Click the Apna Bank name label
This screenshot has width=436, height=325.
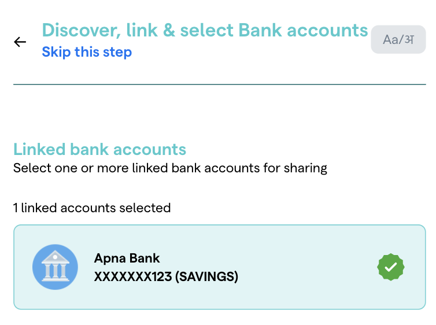pyautogui.click(x=127, y=258)
